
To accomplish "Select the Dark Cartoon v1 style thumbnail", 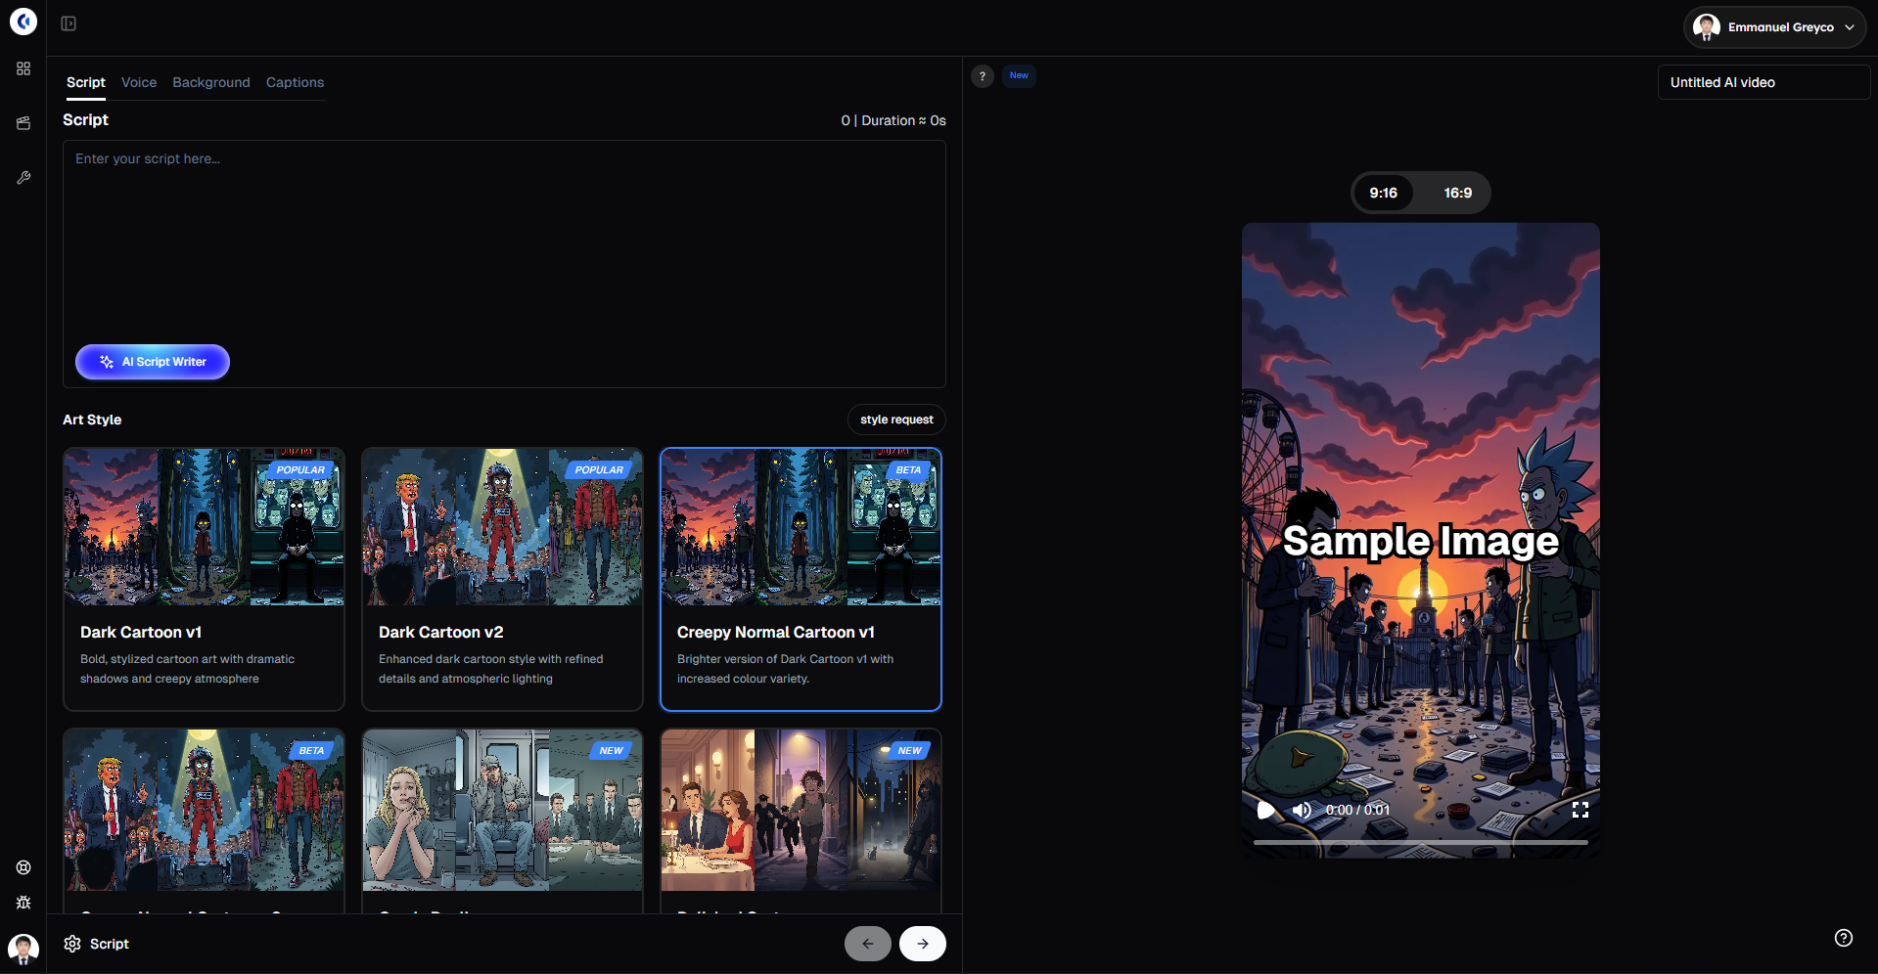I will pos(204,527).
